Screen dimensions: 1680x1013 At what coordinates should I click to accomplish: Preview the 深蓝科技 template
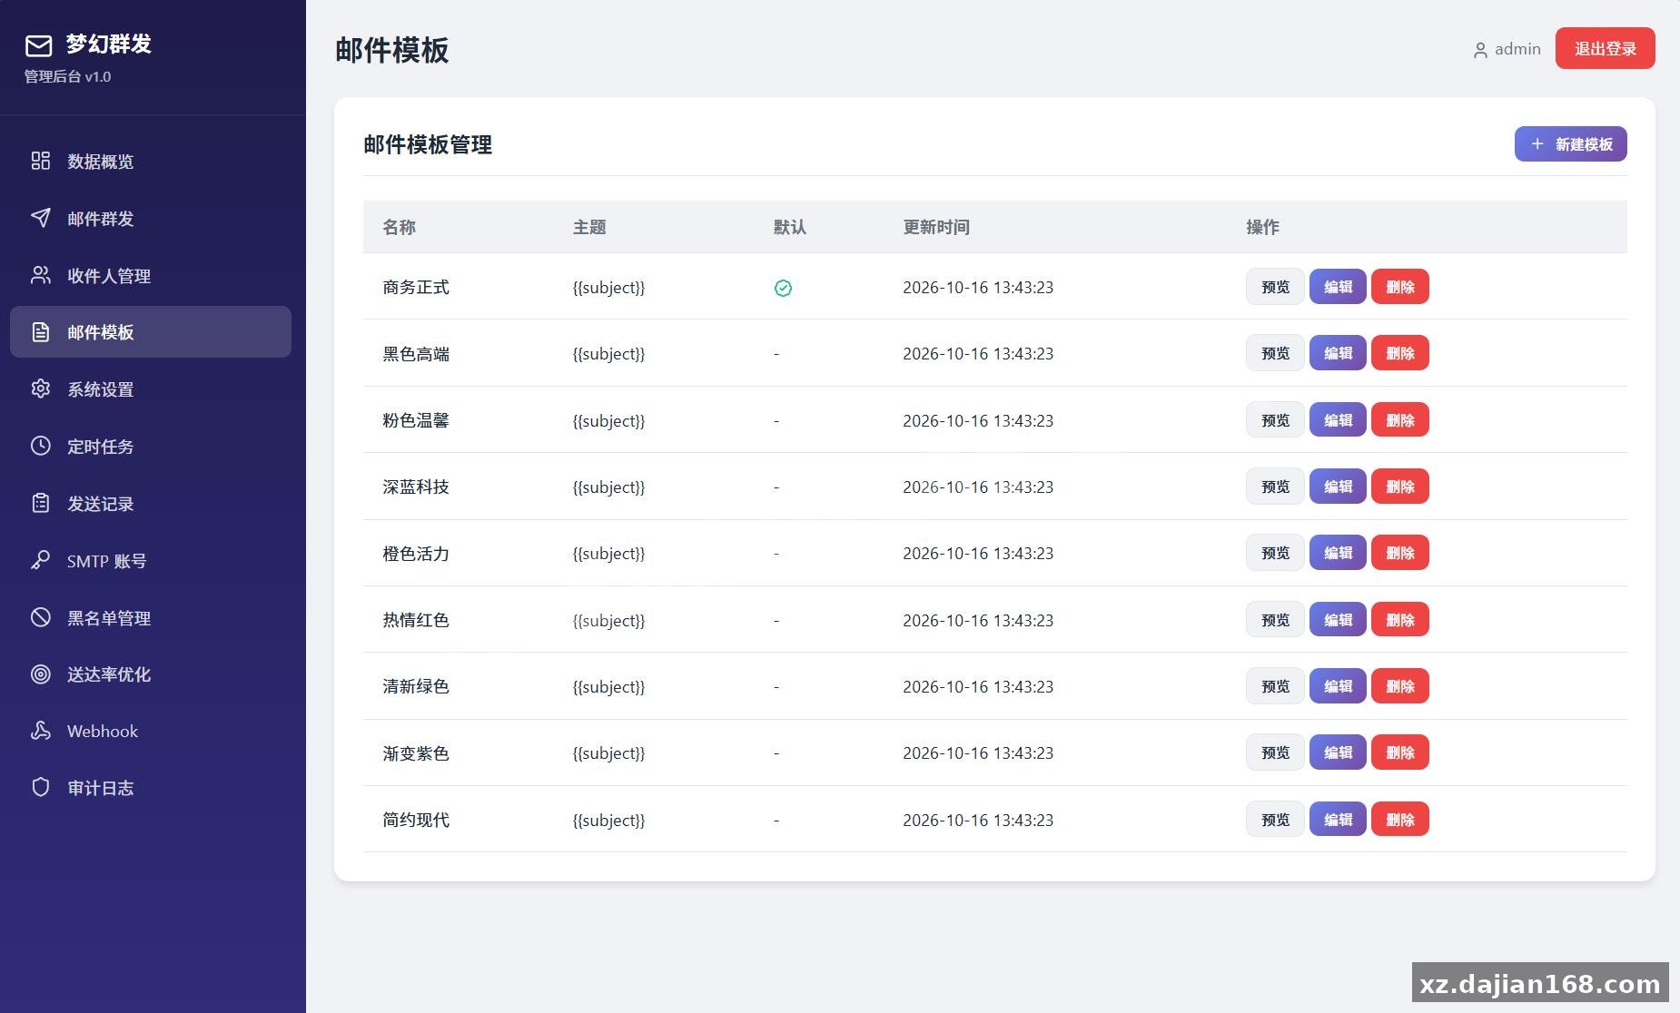point(1275,487)
